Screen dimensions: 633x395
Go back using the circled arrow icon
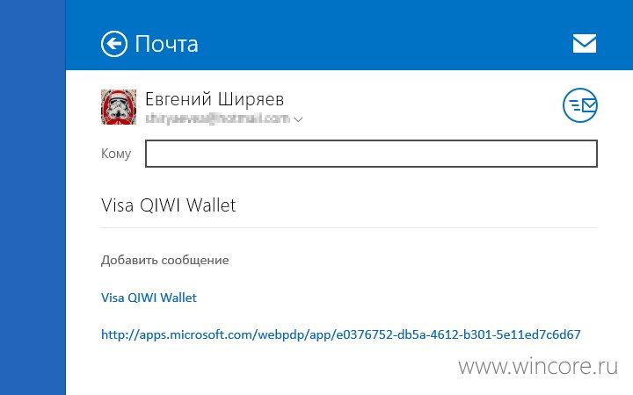point(113,44)
